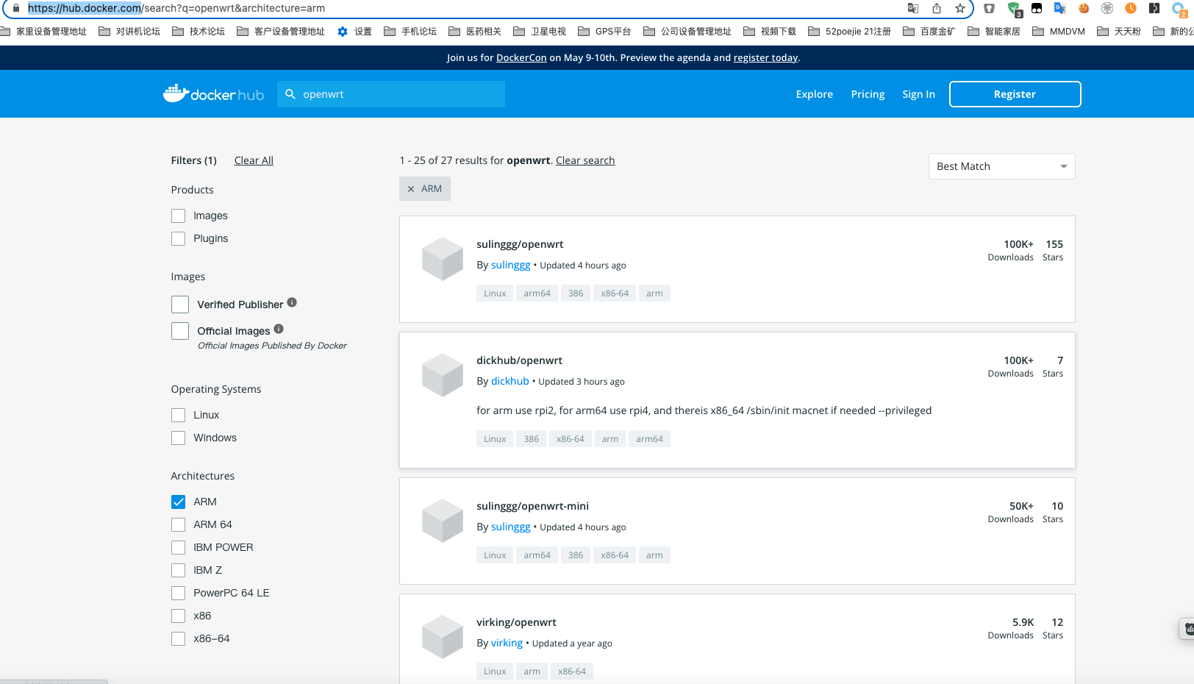Open the Official Images info icon

(279, 329)
